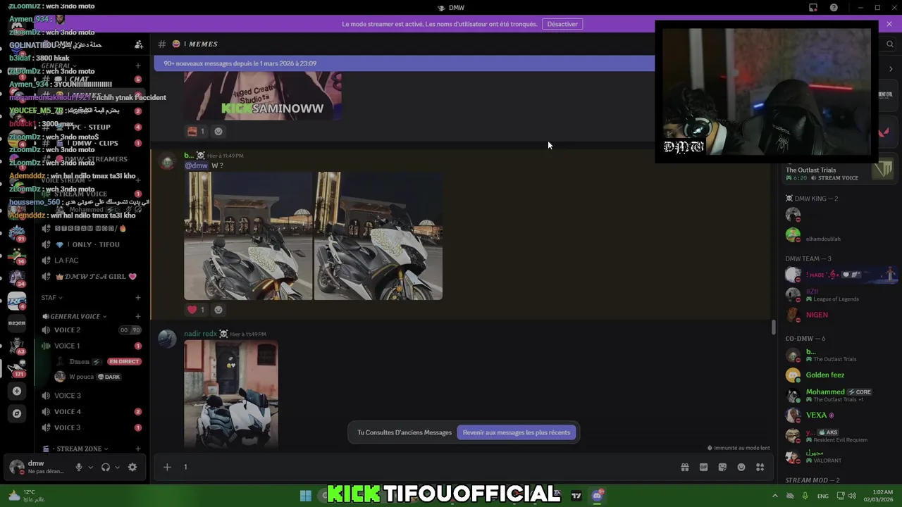Open the emoji picker smiley
This screenshot has width=902, height=507.
coord(741,467)
